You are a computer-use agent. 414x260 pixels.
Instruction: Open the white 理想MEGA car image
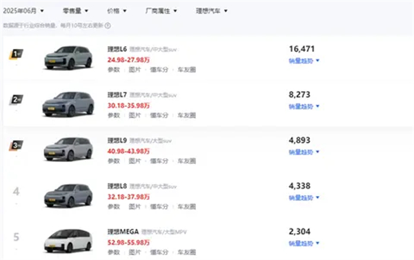point(68,241)
